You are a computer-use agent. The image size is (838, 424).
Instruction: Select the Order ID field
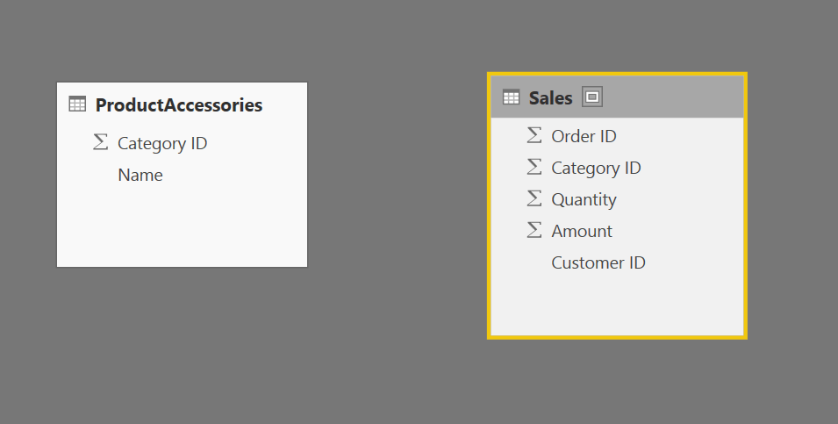click(617, 136)
